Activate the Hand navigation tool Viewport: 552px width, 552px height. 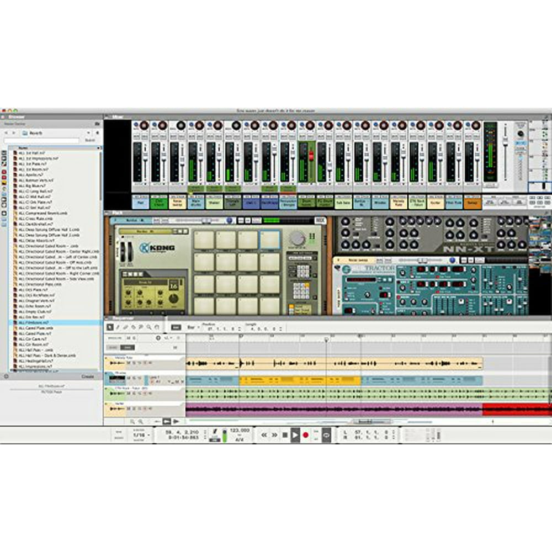point(156,326)
